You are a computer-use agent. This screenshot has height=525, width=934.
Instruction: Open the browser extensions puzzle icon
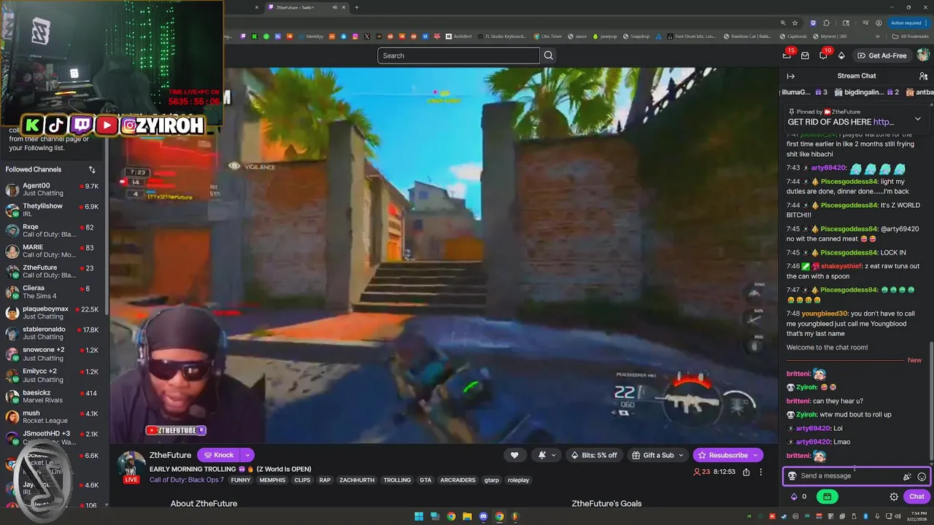(827, 23)
